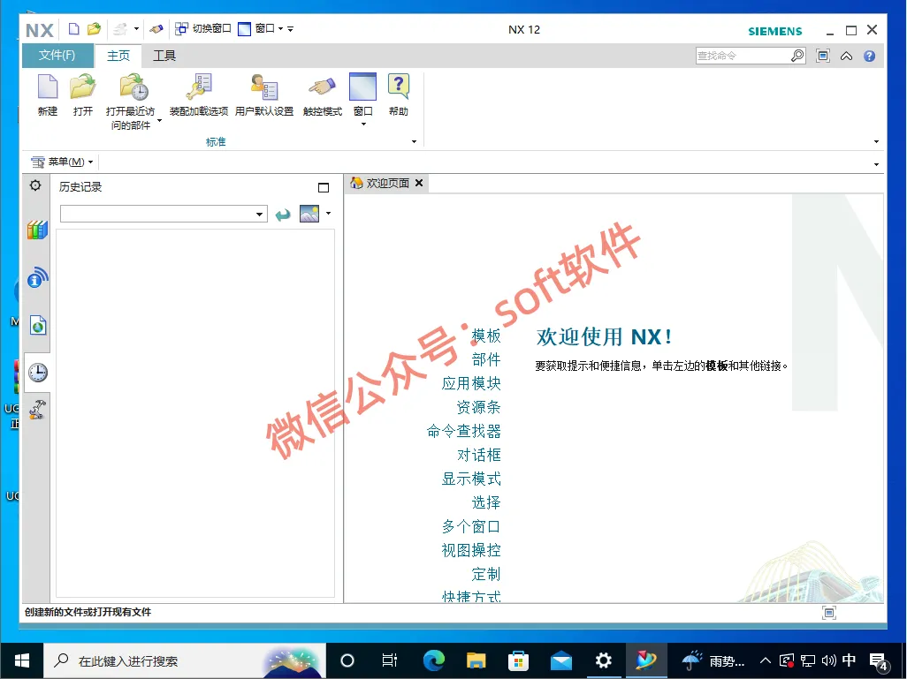Open the HD3D tools info icon
The height and width of the screenshot is (679, 907).
37,277
